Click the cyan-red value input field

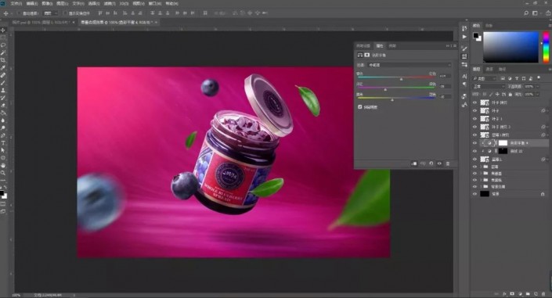point(445,76)
